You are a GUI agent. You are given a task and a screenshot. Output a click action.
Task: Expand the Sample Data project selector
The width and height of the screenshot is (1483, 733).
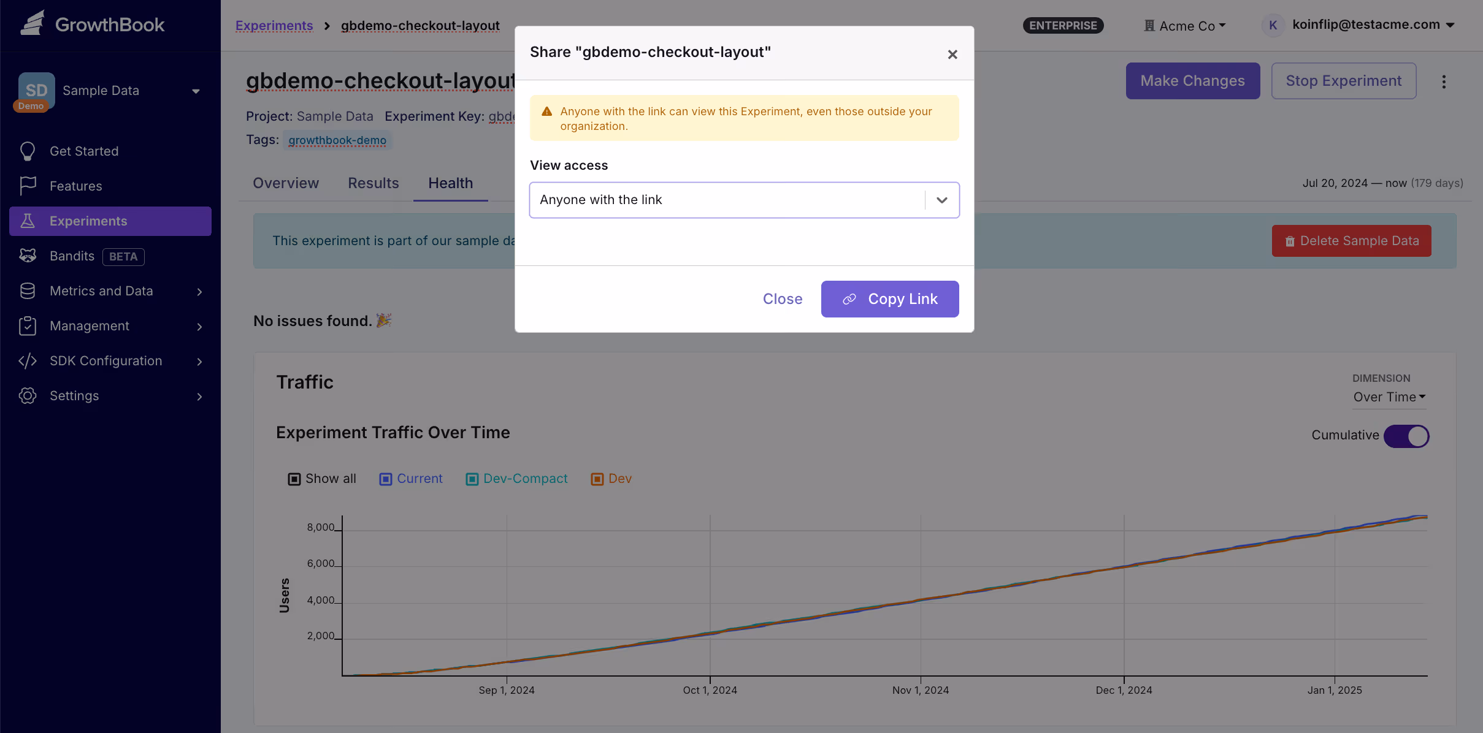(x=110, y=91)
